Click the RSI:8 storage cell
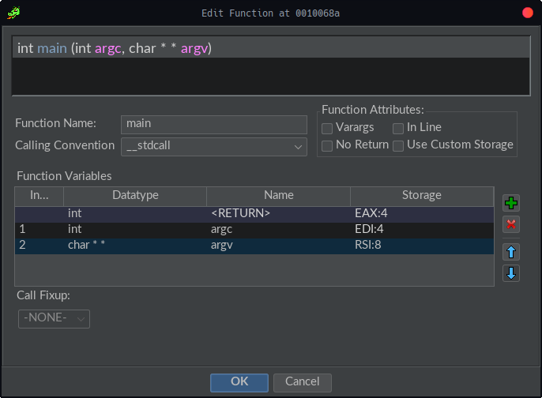 coord(422,246)
